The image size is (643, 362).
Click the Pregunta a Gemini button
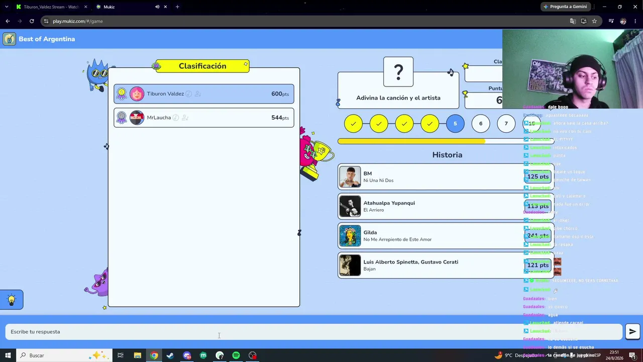click(x=565, y=7)
